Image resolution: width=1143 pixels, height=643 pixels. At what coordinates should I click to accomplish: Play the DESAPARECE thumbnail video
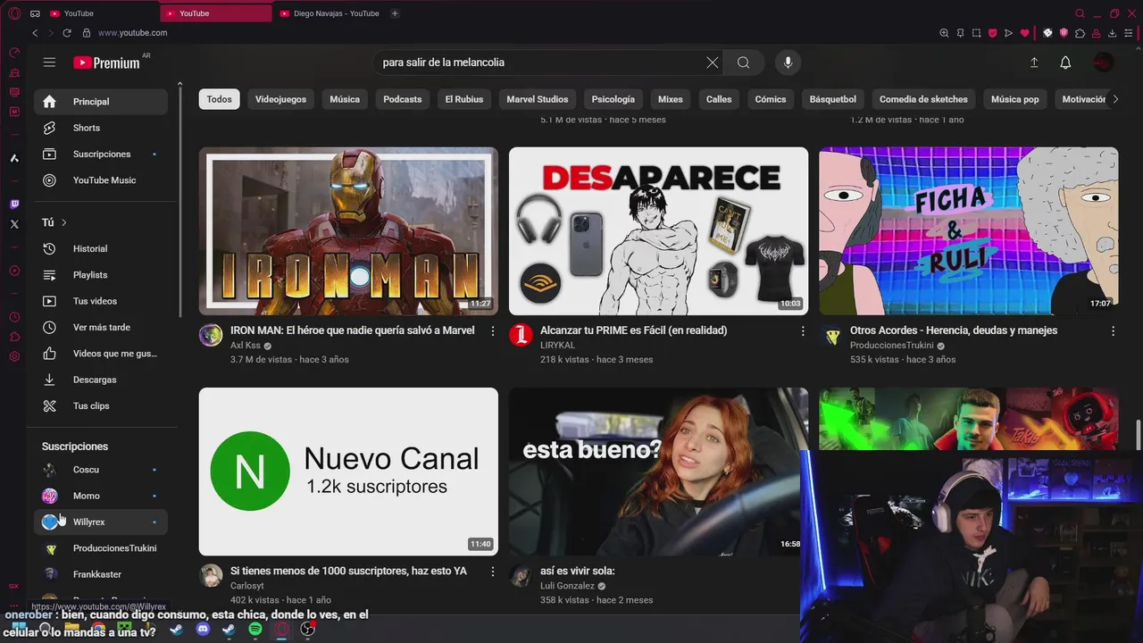(x=658, y=231)
